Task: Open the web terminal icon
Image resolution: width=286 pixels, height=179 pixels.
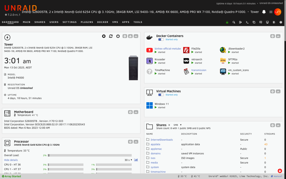Action: click(247, 22)
